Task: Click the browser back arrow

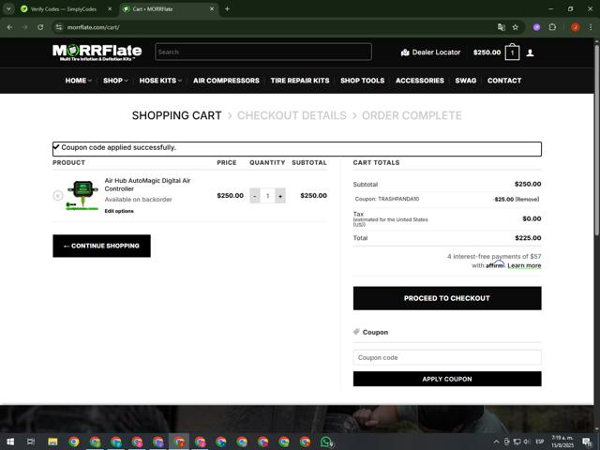Action: pos(10,27)
